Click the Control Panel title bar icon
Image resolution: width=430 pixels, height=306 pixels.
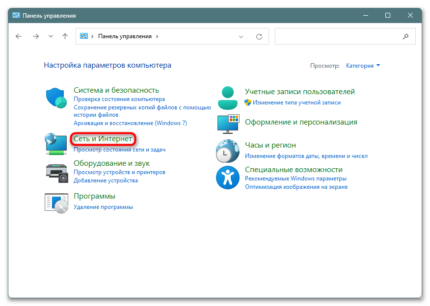16,15
